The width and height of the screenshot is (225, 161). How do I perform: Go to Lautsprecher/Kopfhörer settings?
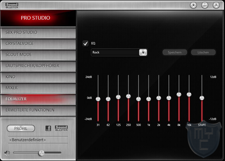(x=38, y=66)
